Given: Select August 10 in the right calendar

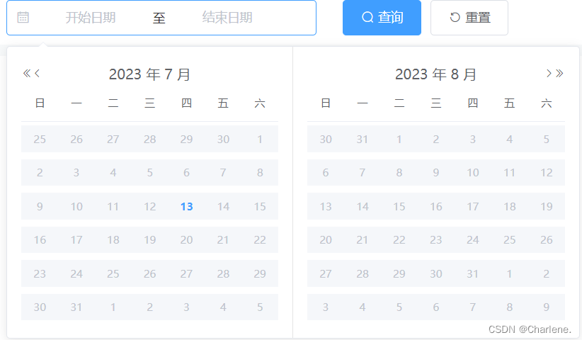Looking at the screenshot, I should point(472,173).
